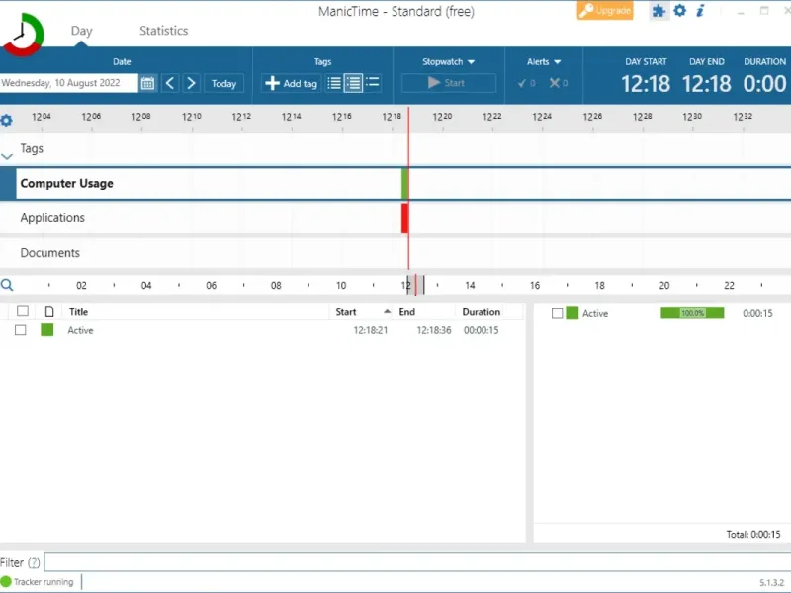Viewport: 791px width, 593px height.
Task: Open the Alerts dropdown
Action: click(543, 61)
